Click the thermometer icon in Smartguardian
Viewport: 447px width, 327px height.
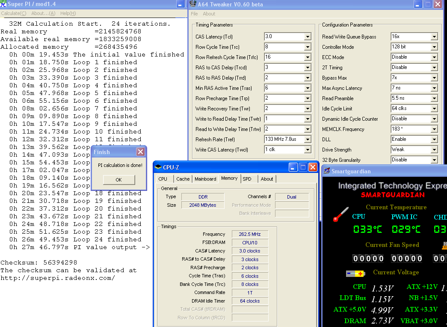click(340, 214)
